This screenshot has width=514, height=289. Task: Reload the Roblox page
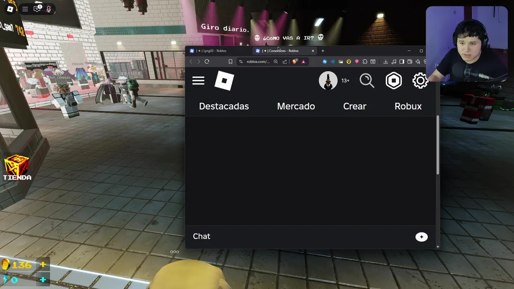tap(207, 61)
